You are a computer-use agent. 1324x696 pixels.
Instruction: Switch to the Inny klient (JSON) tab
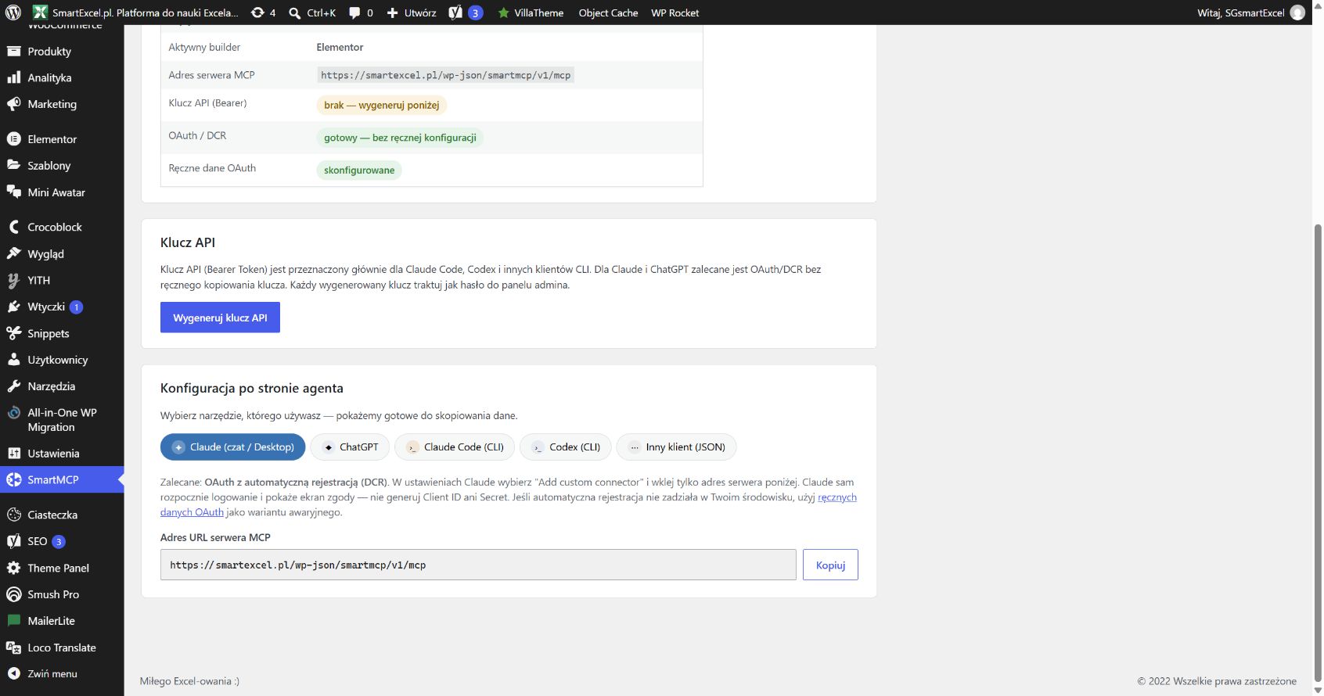pos(676,447)
